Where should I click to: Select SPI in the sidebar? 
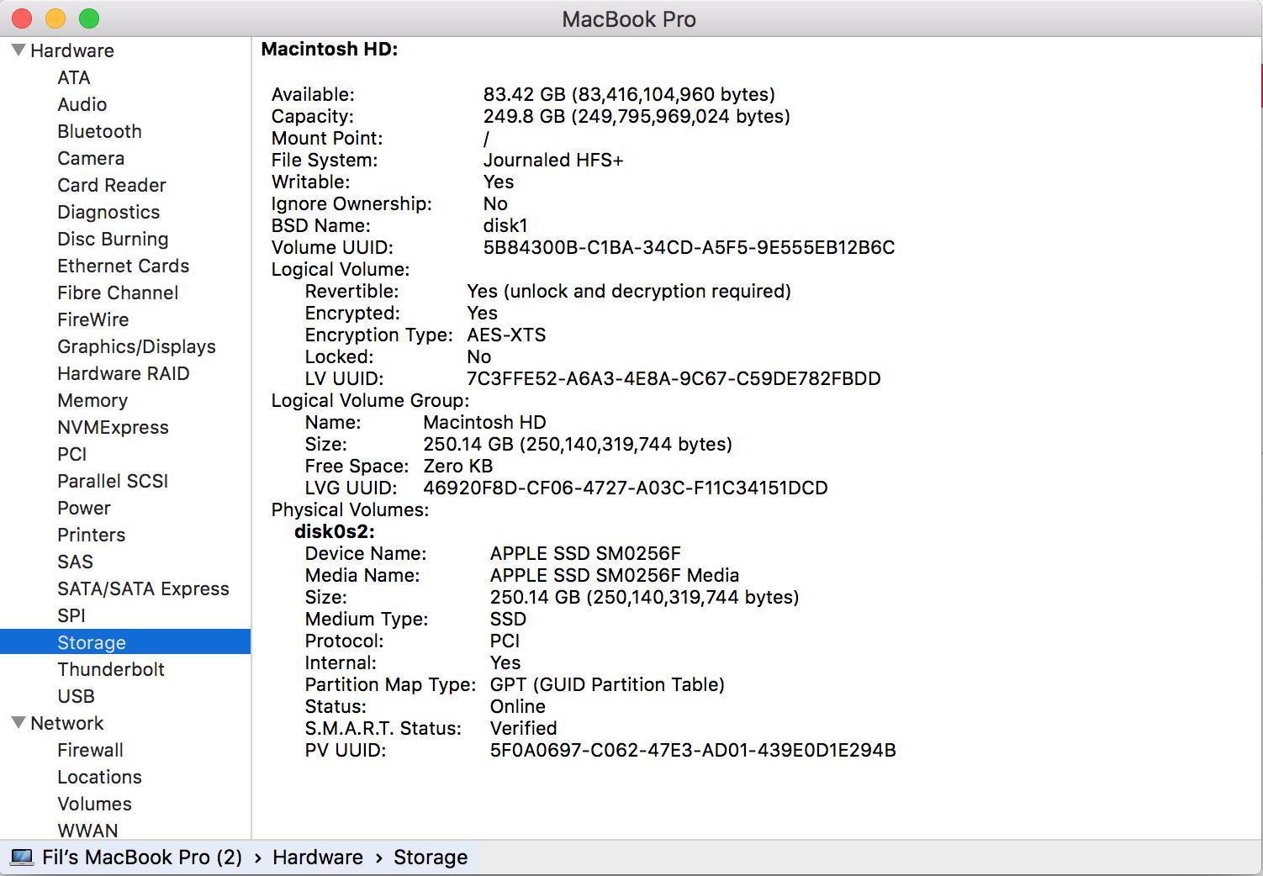(71, 615)
